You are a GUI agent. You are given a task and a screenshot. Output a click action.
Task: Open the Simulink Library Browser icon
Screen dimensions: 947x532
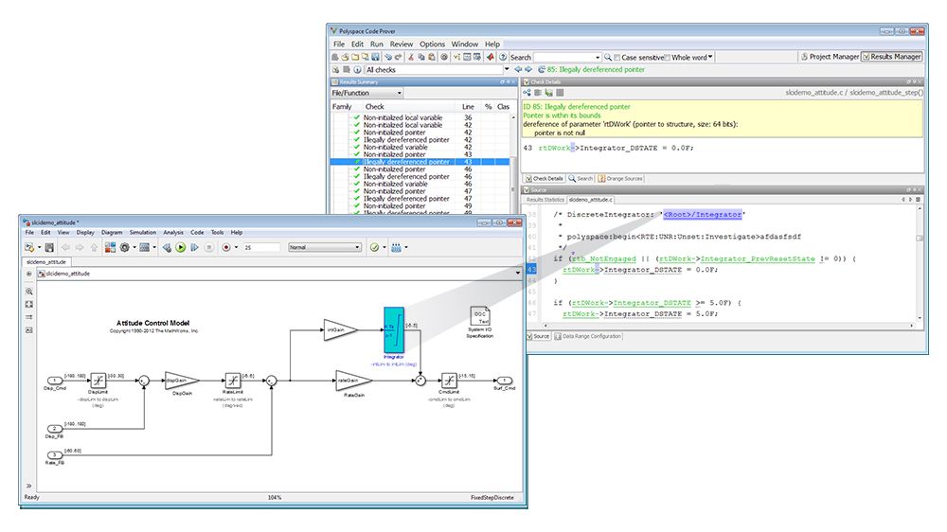coord(110,247)
